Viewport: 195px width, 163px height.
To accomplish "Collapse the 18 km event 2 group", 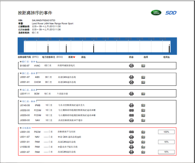I will coord(21,90).
